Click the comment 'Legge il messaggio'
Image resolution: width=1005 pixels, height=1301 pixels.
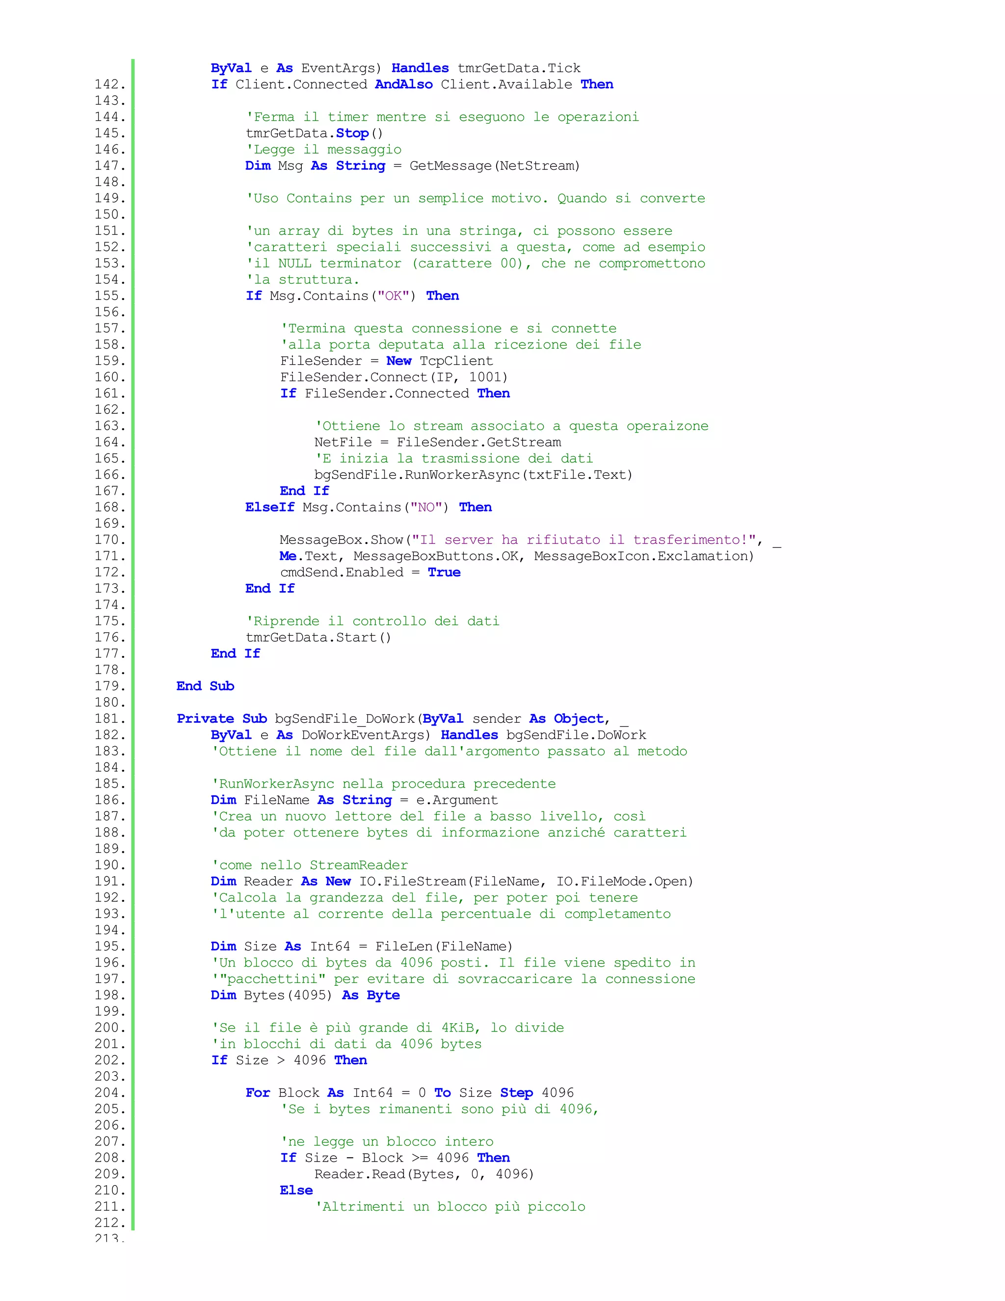(324, 150)
